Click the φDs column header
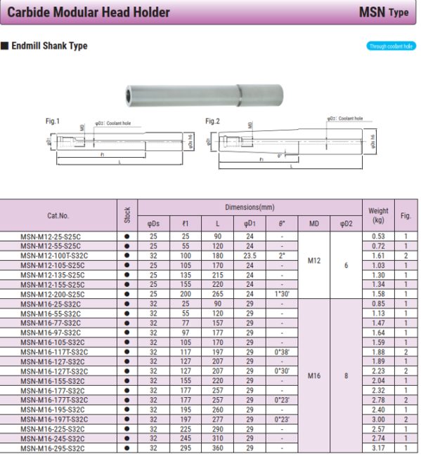This screenshot has width=421, height=456. [x=153, y=224]
